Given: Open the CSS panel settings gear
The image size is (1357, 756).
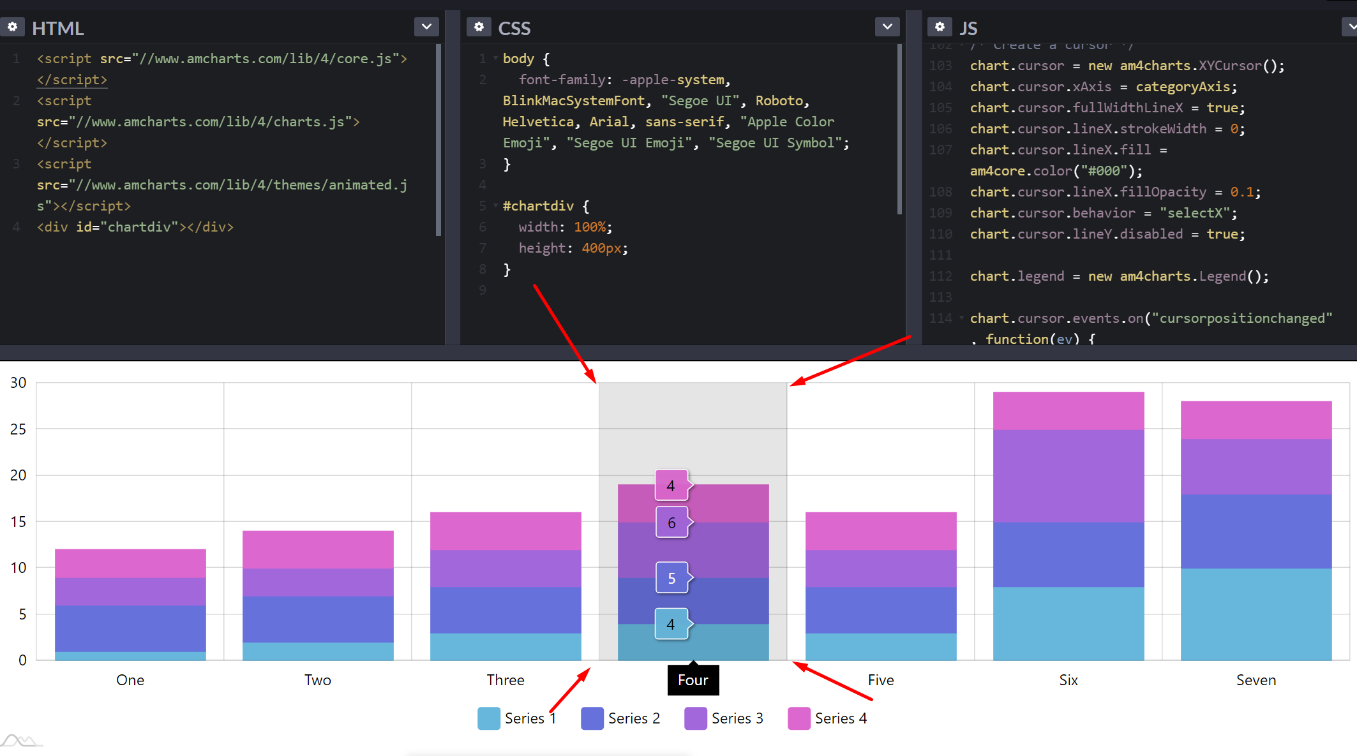Looking at the screenshot, I should pos(479,27).
